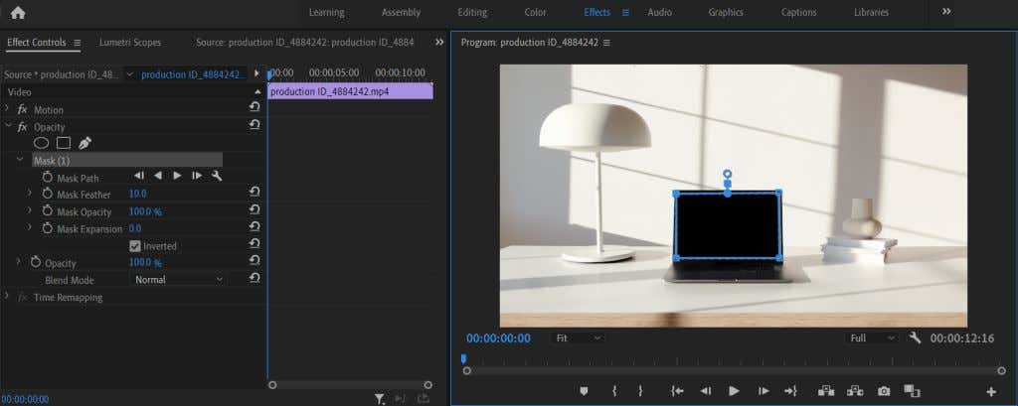Open the Program monitor wrench settings
The image size is (1018, 406).
pyautogui.click(x=916, y=338)
